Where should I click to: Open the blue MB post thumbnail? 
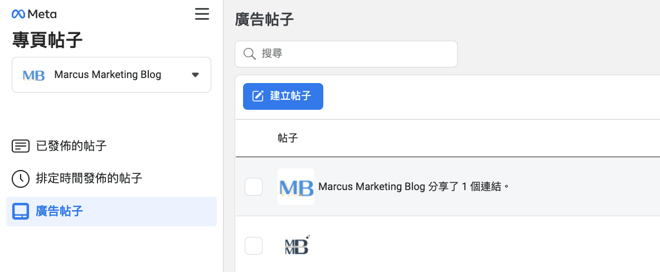pos(296,187)
